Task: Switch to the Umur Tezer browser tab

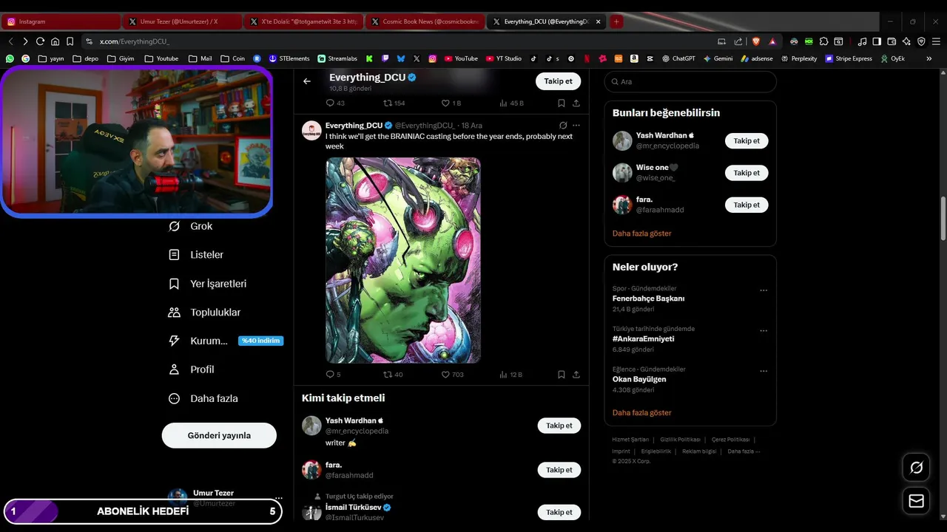Action: pos(182,21)
